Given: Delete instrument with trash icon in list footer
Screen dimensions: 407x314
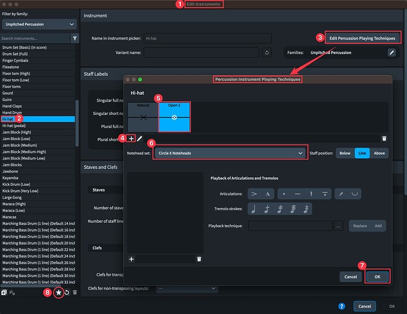Looking at the screenshot, I should pos(75,293).
